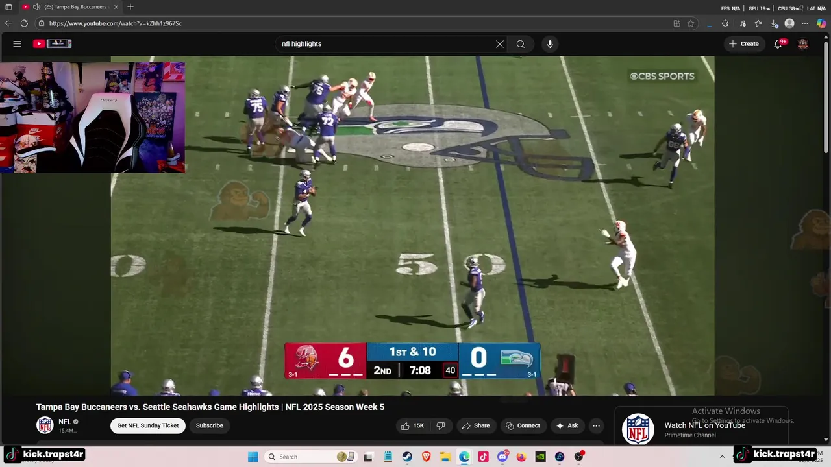This screenshot has height=467, width=831.
Task: Close the Tampa Bay Buccaneers tab
Action: click(x=115, y=7)
